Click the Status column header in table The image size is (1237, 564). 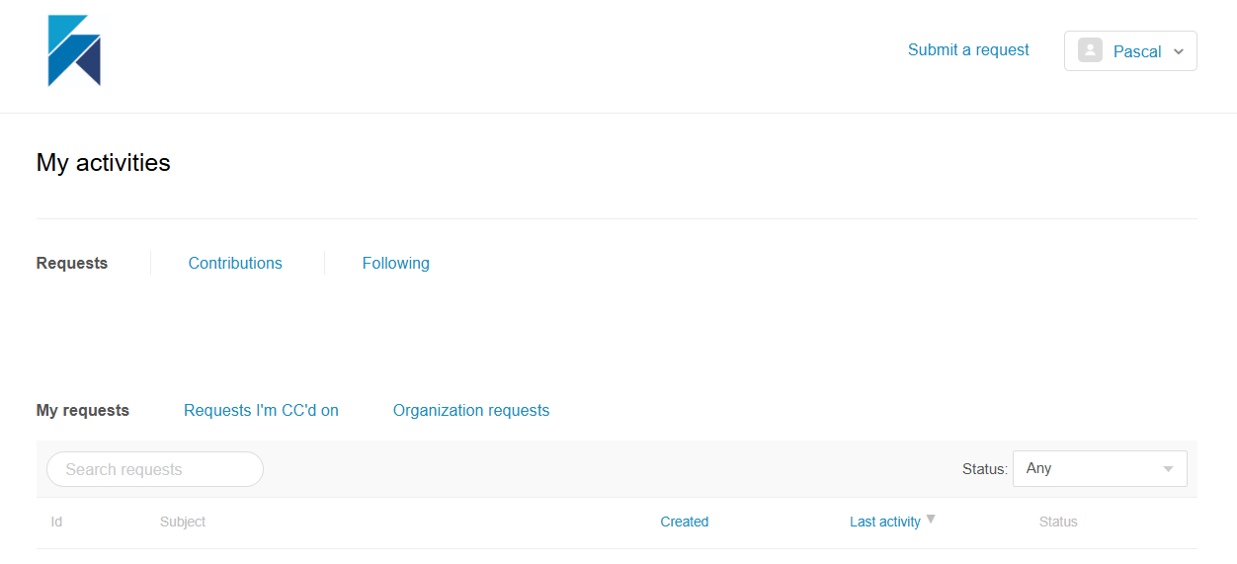click(1058, 523)
